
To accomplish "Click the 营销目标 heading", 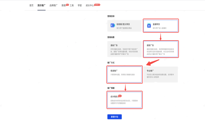I will [x=111, y=16].
